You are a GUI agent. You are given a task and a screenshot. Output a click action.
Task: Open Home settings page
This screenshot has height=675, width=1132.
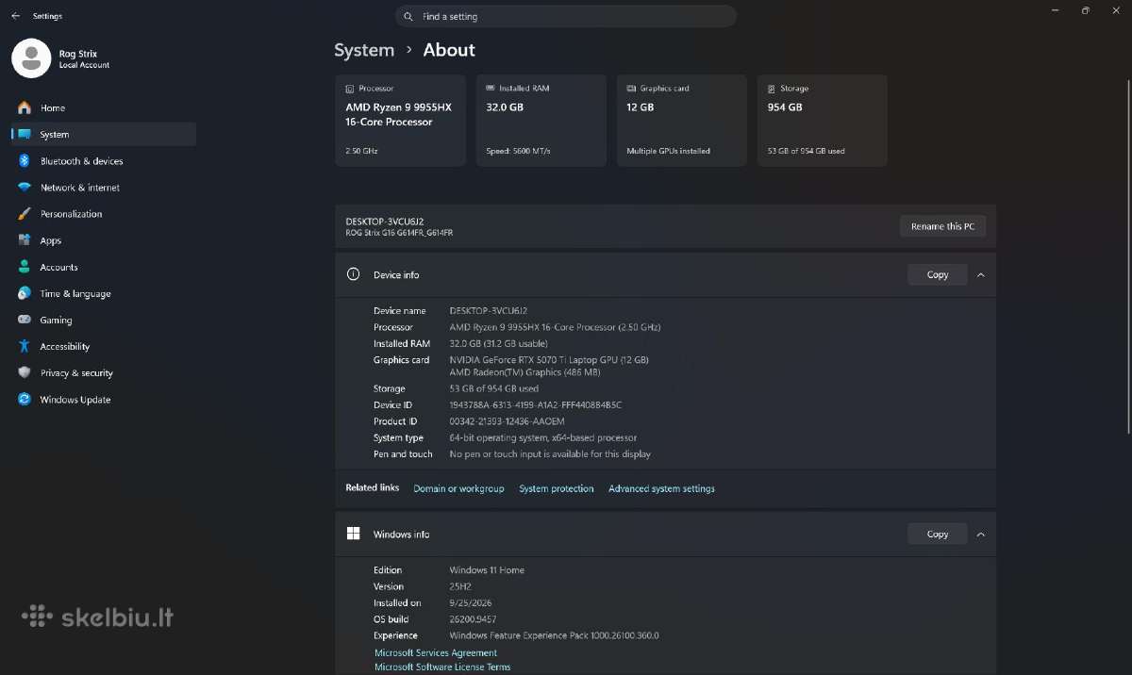pos(104,107)
